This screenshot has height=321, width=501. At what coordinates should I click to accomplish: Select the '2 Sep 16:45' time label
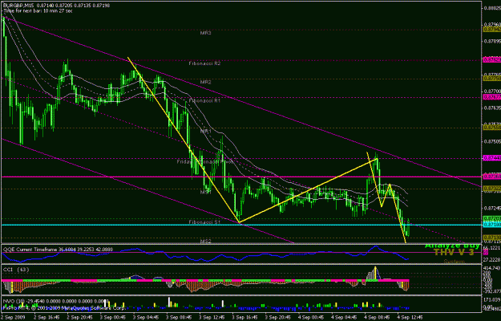coord(45,317)
